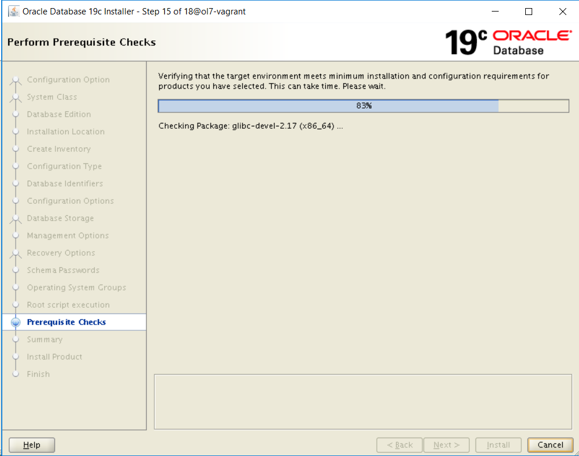Select the Schema Passwords step
The width and height of the screenshot is (579, 456).
tap(63, 271)
